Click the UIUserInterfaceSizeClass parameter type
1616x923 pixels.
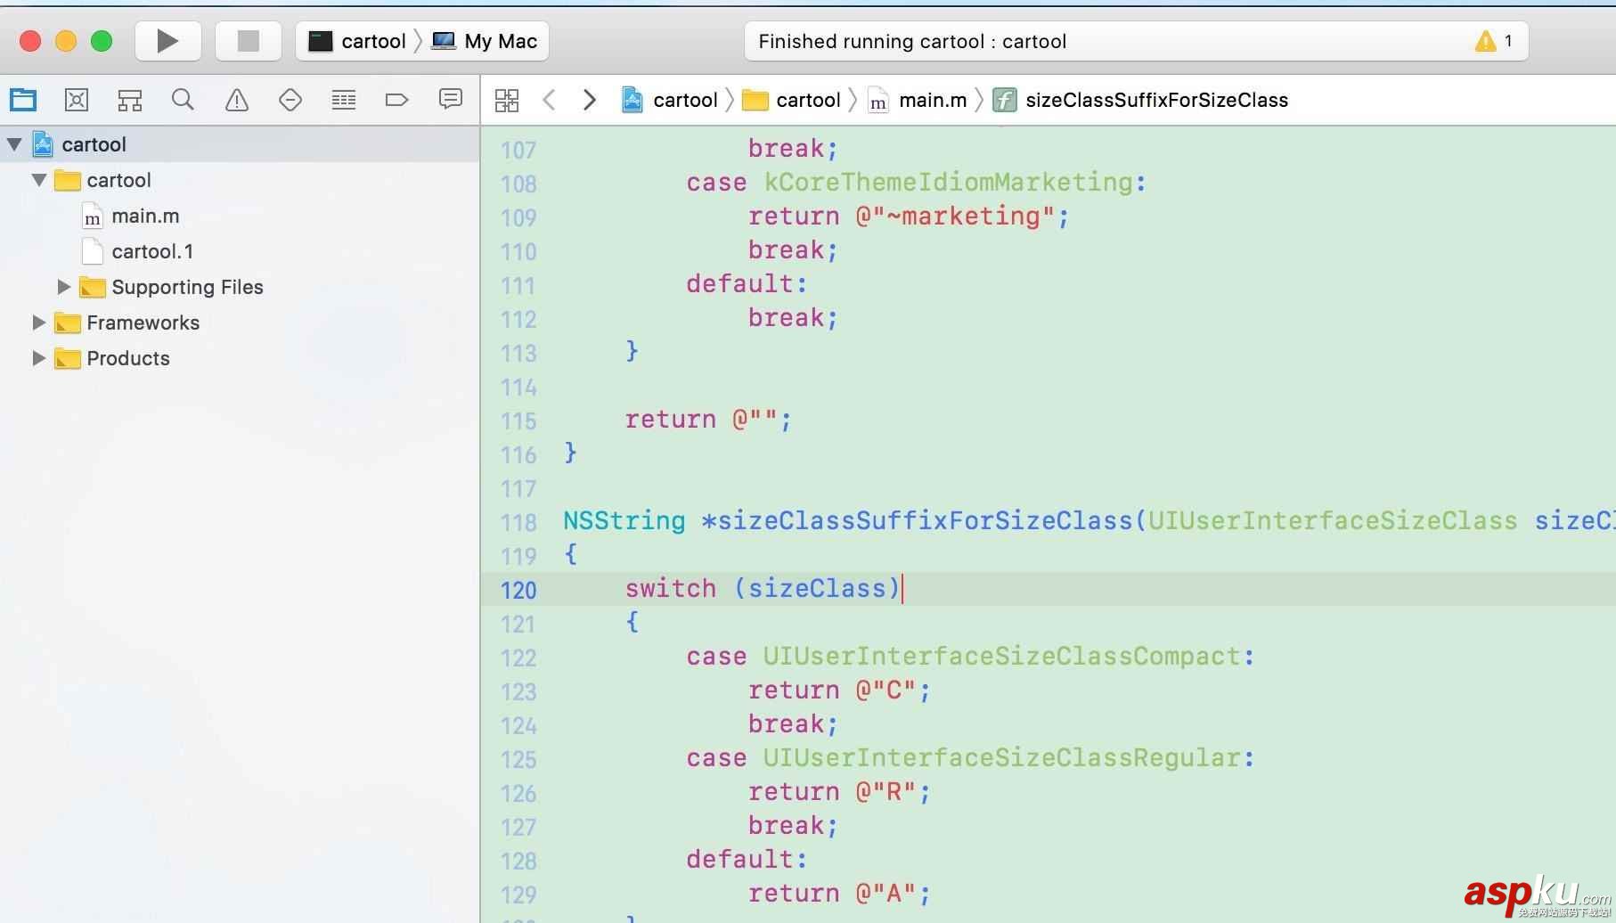click(1333, 521)
